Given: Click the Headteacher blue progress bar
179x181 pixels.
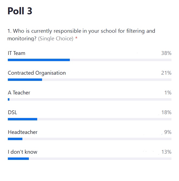Looking at the screenshot, I should click(15, 139).
